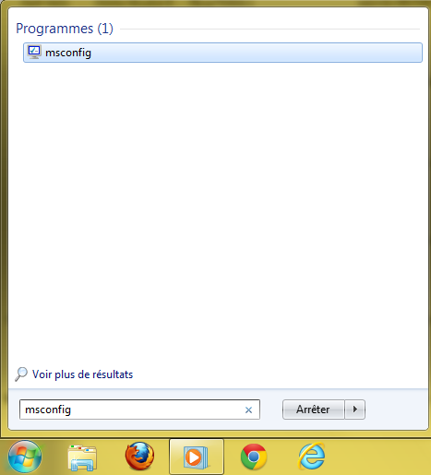Open Internet Explorer from the taskbar
Screen dimensions: 431x475
[311, 457]
